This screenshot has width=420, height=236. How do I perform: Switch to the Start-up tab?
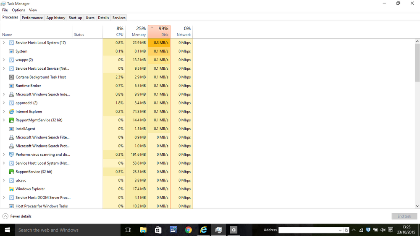click(x=75, y=18)
